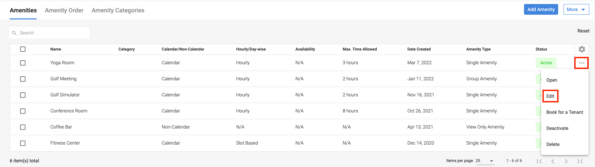
Task: Click the search magnifier icon
Action: (x=14, y=33)
